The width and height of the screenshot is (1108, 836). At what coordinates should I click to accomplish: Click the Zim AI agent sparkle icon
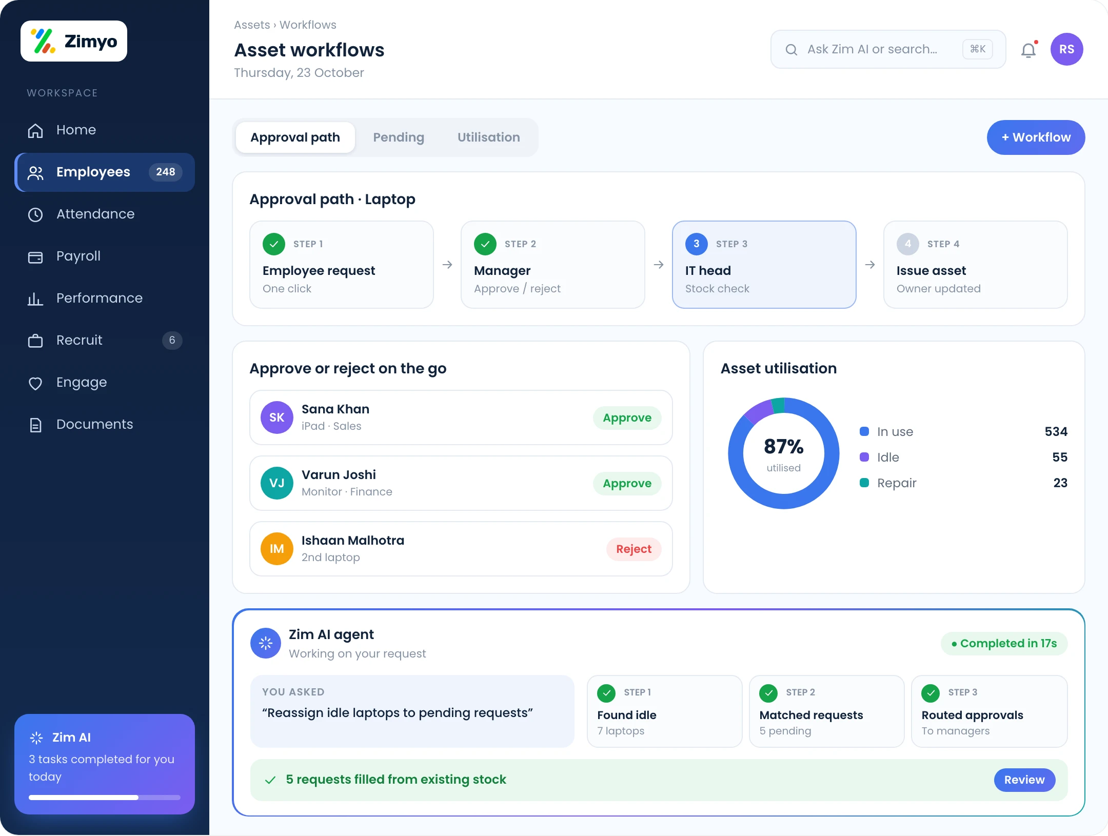(x=266, y=643)
